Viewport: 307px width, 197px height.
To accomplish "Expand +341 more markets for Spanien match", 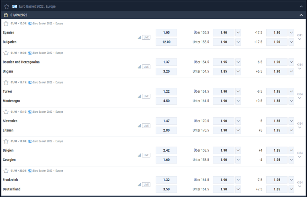I will 300,37.
